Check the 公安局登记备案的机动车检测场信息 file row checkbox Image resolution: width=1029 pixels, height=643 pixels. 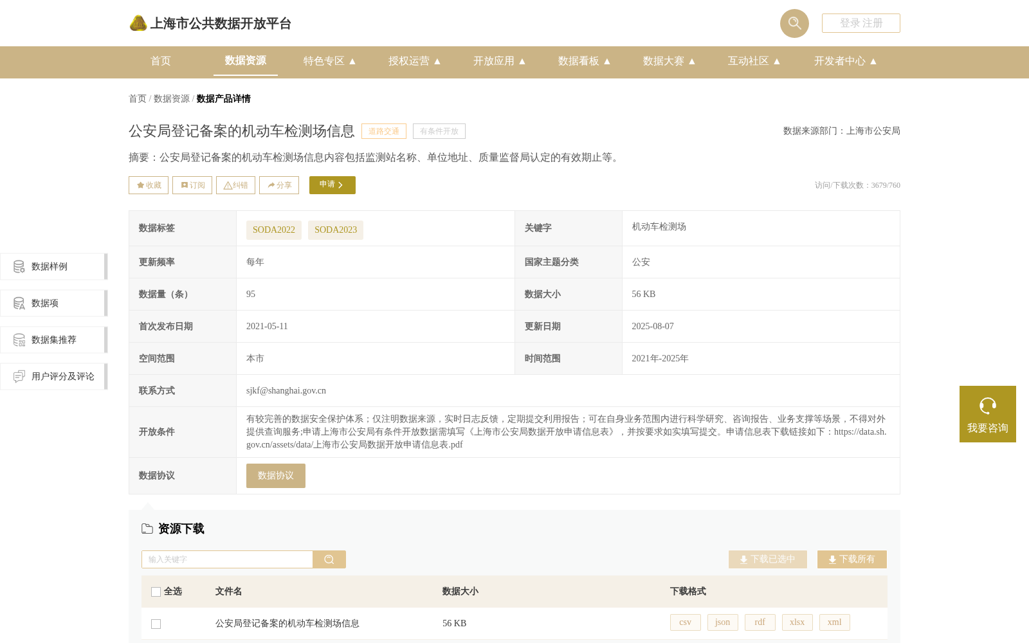(x=156, y=624)
